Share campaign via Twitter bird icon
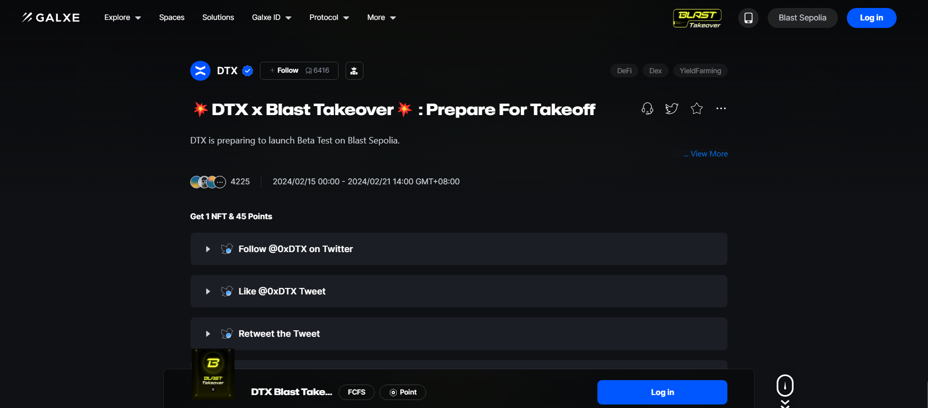The height and width of the screenshot is (408, 928). [x=672, y=109]
